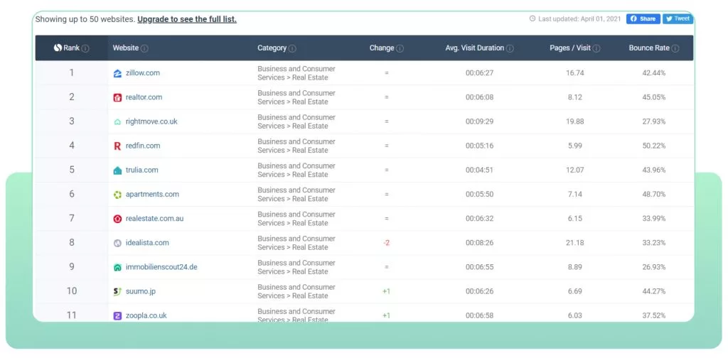Select the 19.88 pages value for rightmove.co.uk
Image resolution: width=728 pixels, height=358 pixels.
(574, 121)
